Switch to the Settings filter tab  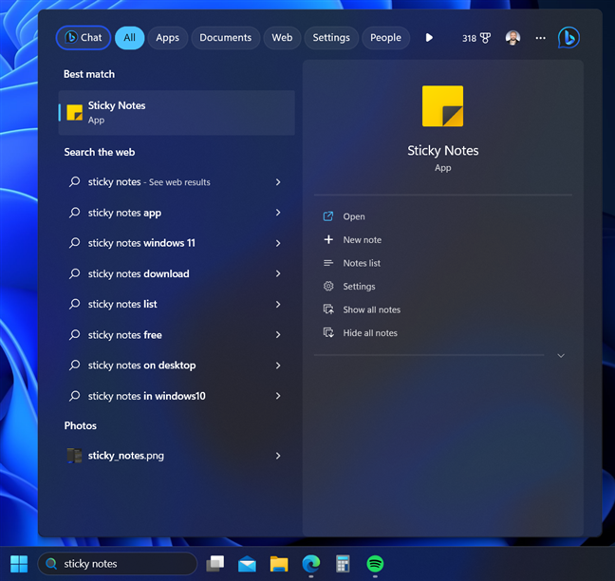point(331,38)
